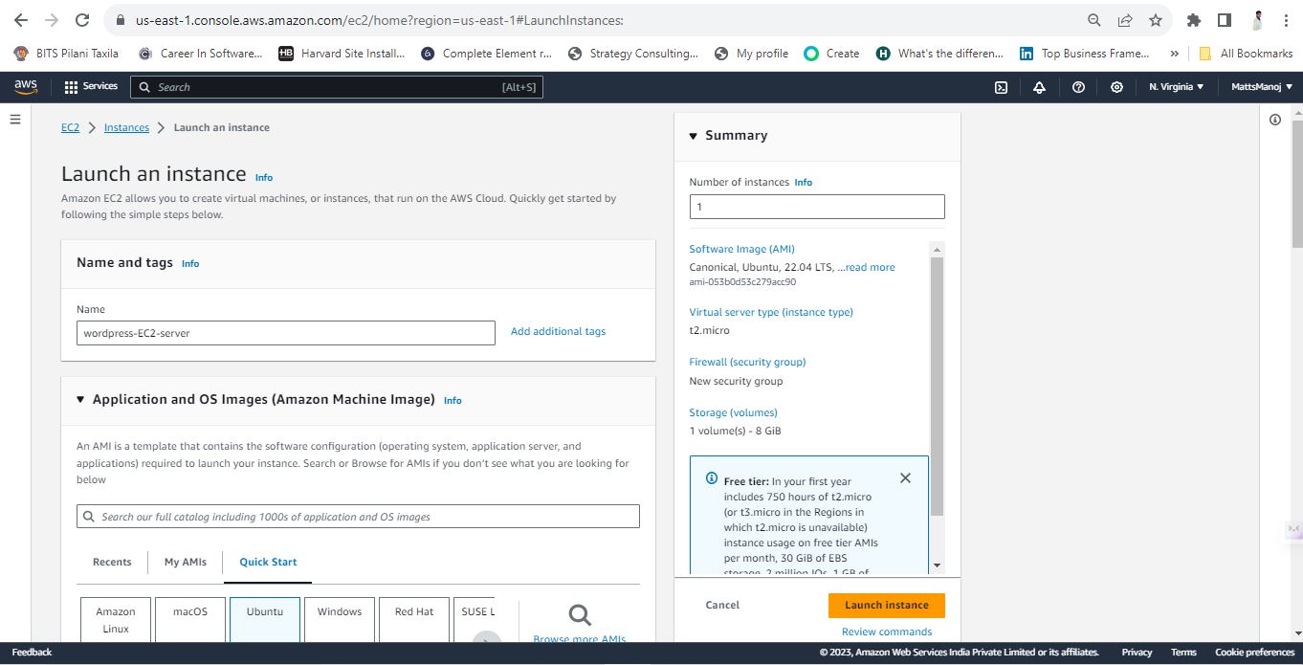The height and width of the screenshot is (665, 1303).
Task: Open the MattsManoj account dropdown
Action: pos(1261,87)
